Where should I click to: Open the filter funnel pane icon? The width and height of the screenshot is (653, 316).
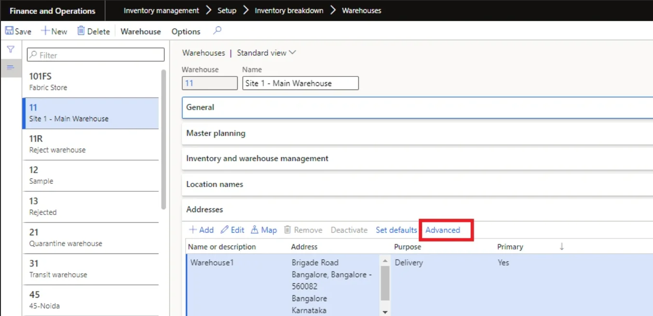click(11, 50)
